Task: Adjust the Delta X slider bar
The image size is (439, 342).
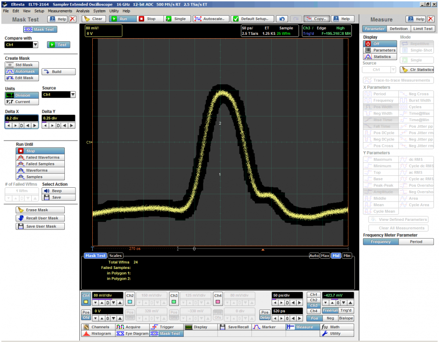Action: (21, 122)
